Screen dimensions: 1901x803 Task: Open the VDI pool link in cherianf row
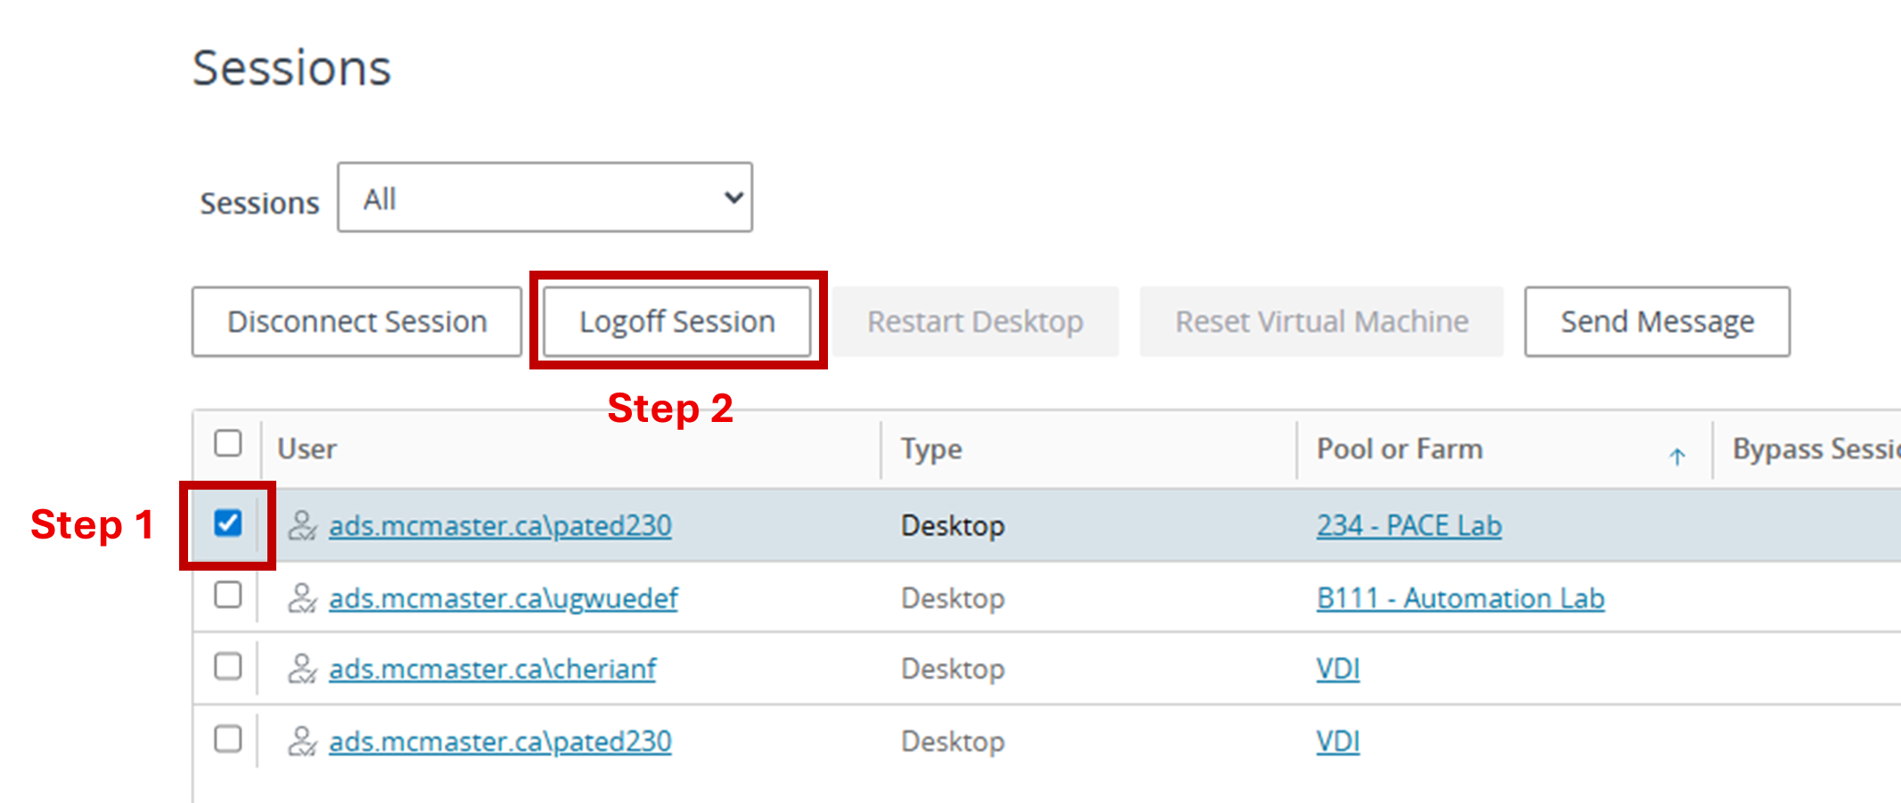(x=1338, y=669)
